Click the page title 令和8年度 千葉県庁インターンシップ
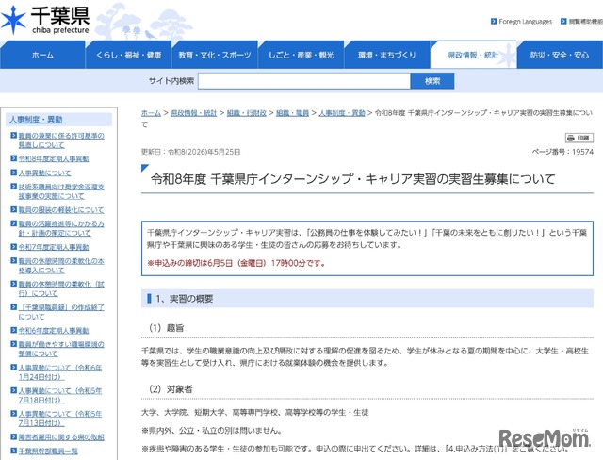Viewport: 603px width, 460px height. coord(352,179)
